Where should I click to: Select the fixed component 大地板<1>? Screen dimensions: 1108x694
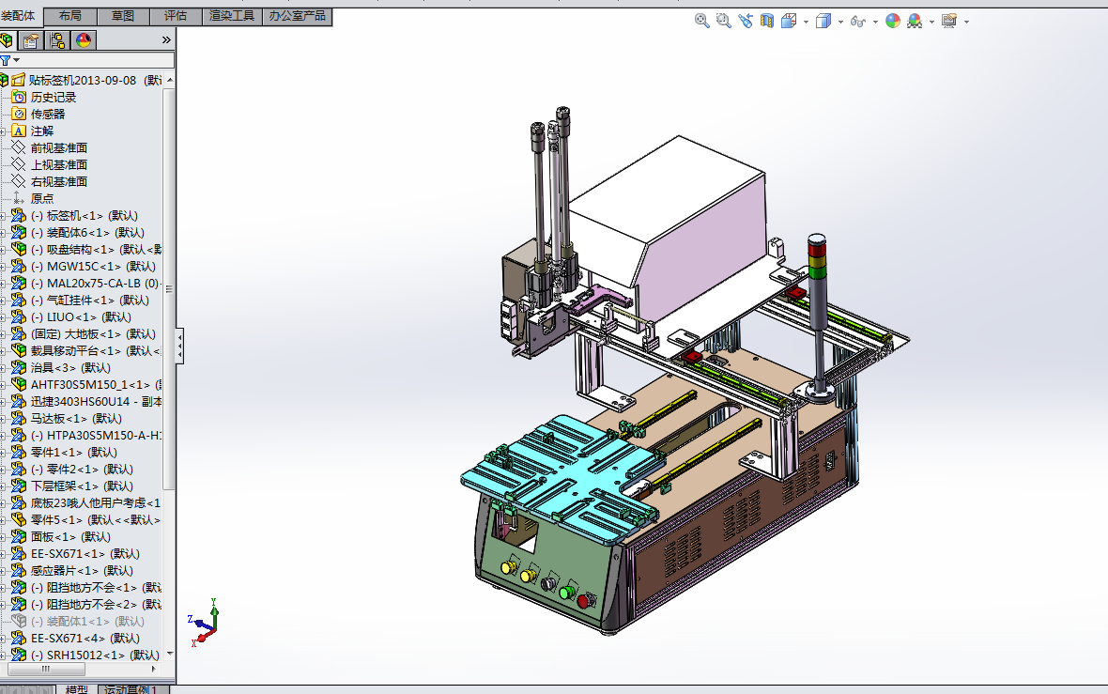[x=93, y=334]
